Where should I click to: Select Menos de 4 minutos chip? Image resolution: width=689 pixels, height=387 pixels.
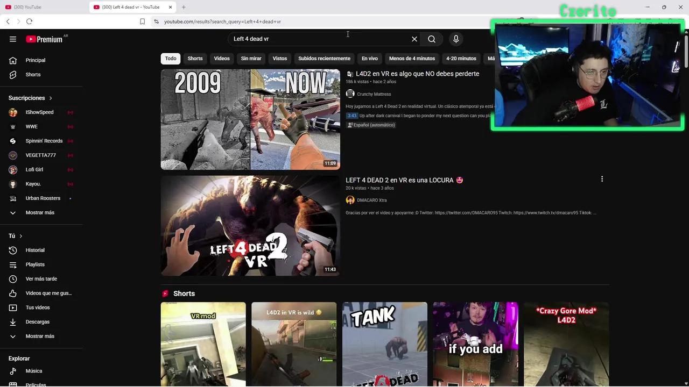tap(412, 59)
